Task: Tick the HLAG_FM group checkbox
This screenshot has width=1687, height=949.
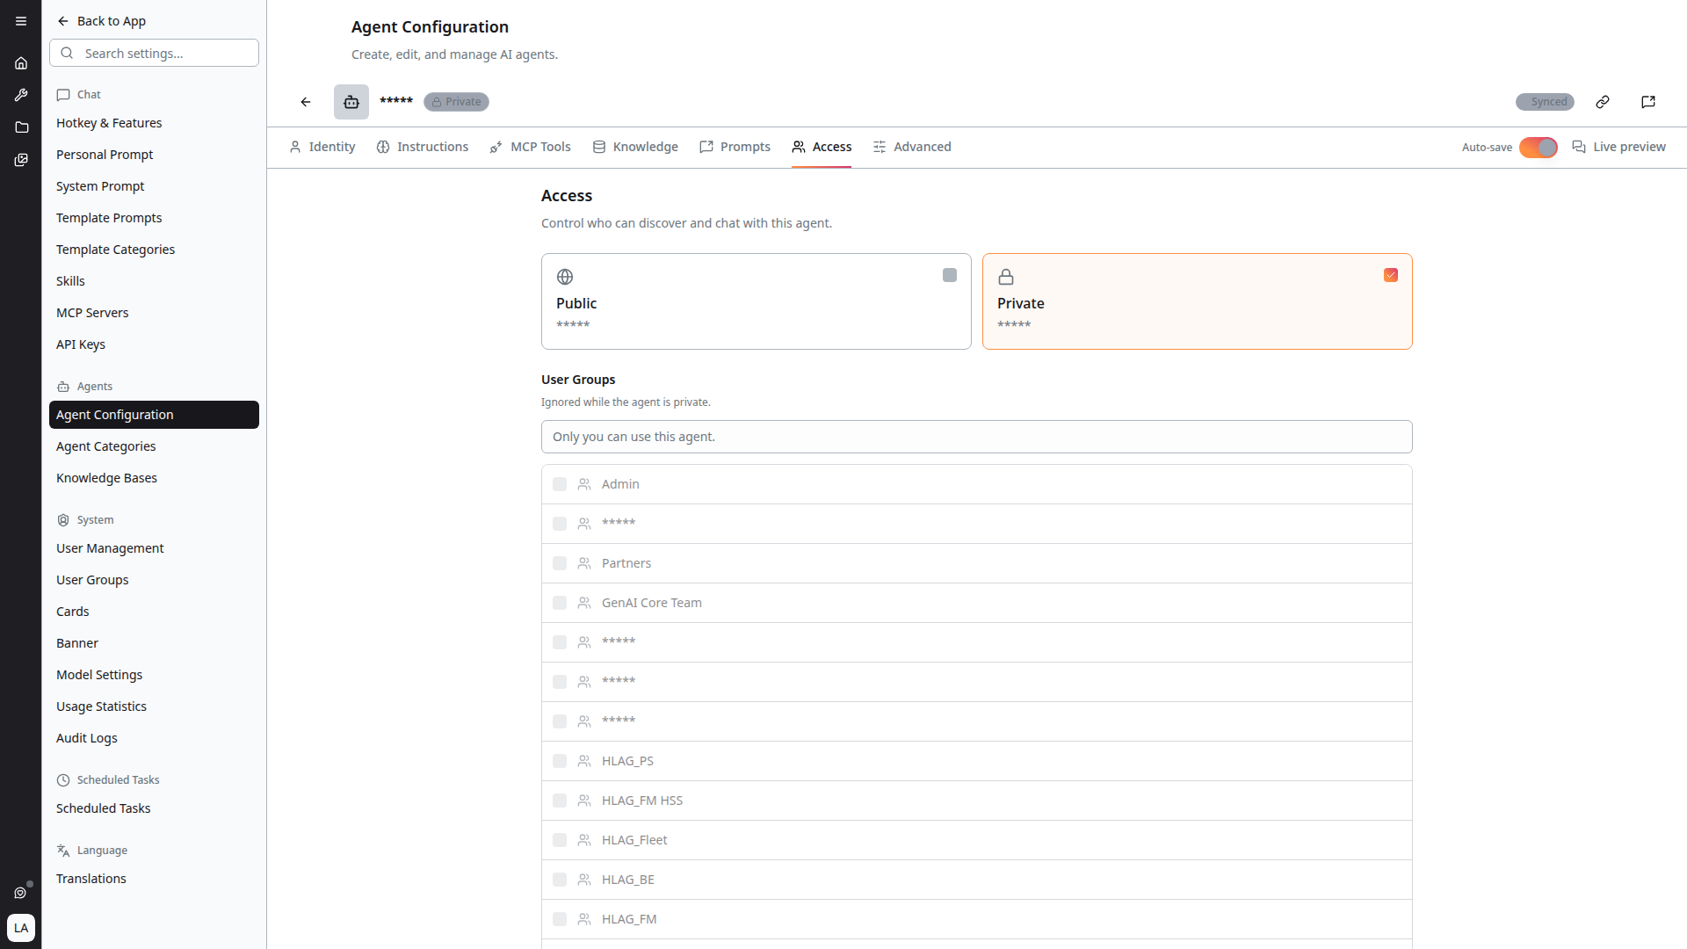Action: [x=560, y=919]
